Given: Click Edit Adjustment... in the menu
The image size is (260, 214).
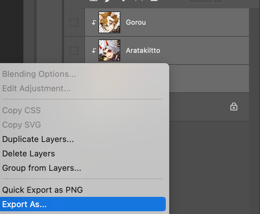Looking at the screenshot, I should pyautogui.click(x=36, y=88).
